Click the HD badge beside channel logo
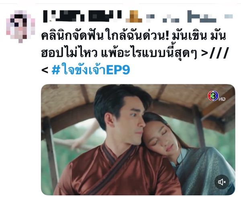 [x=222, y=99]
